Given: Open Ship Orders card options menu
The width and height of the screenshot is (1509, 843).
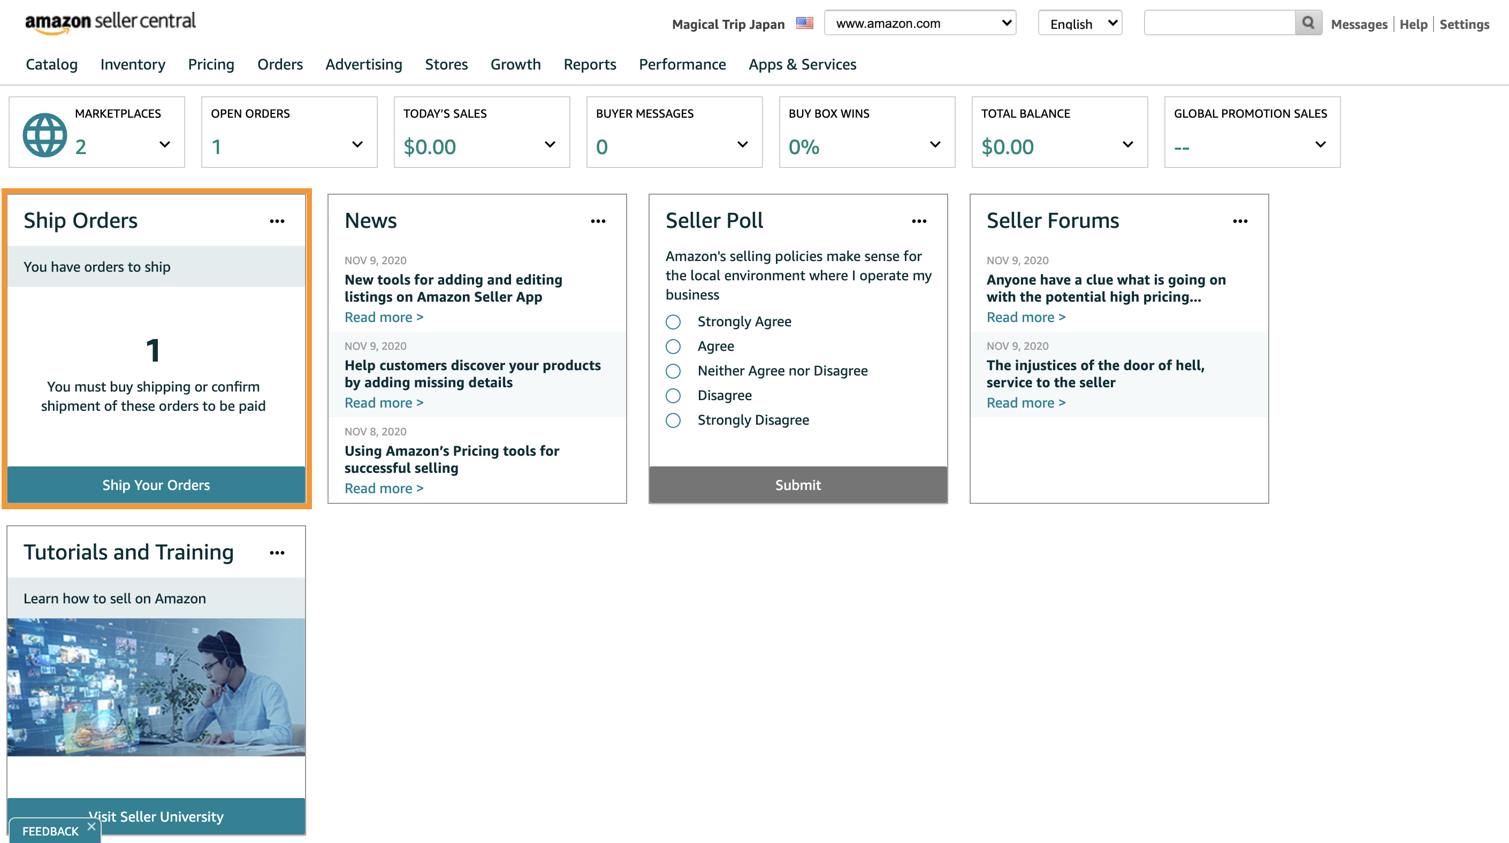Looking at the screenshot, I should (x=277, y=221).
